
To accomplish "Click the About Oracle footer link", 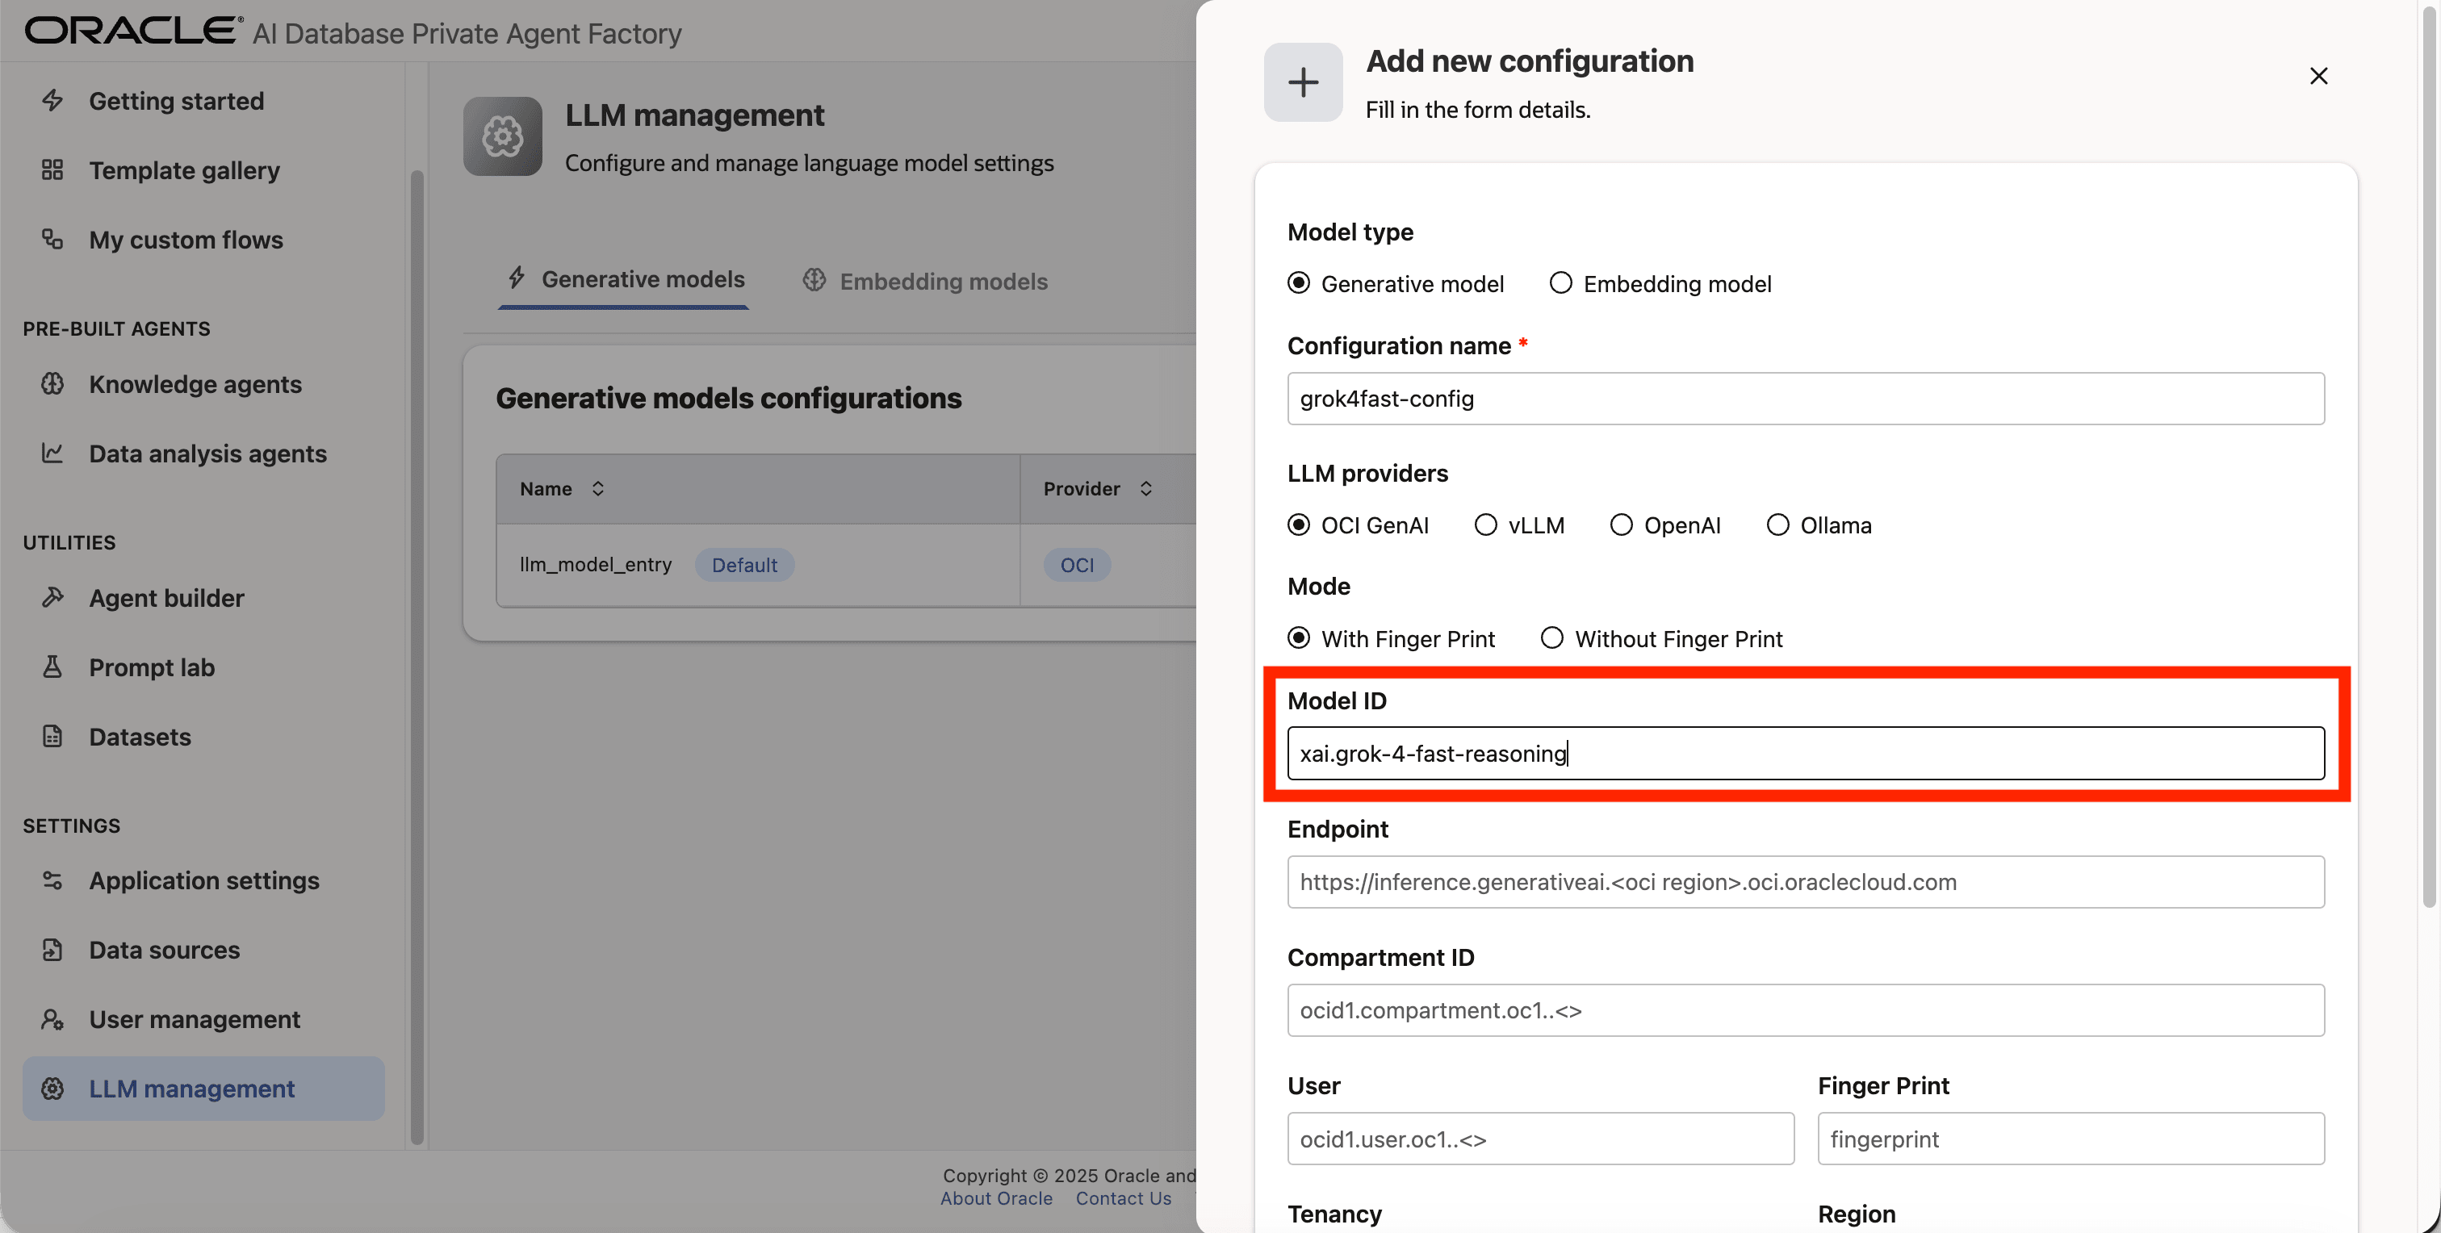I will (996, 1199).
